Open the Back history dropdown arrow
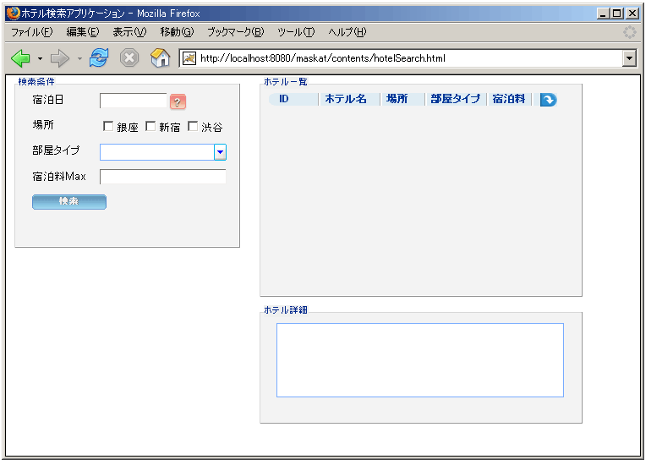Viewport: 651px width, 465px height. point(40,58)
